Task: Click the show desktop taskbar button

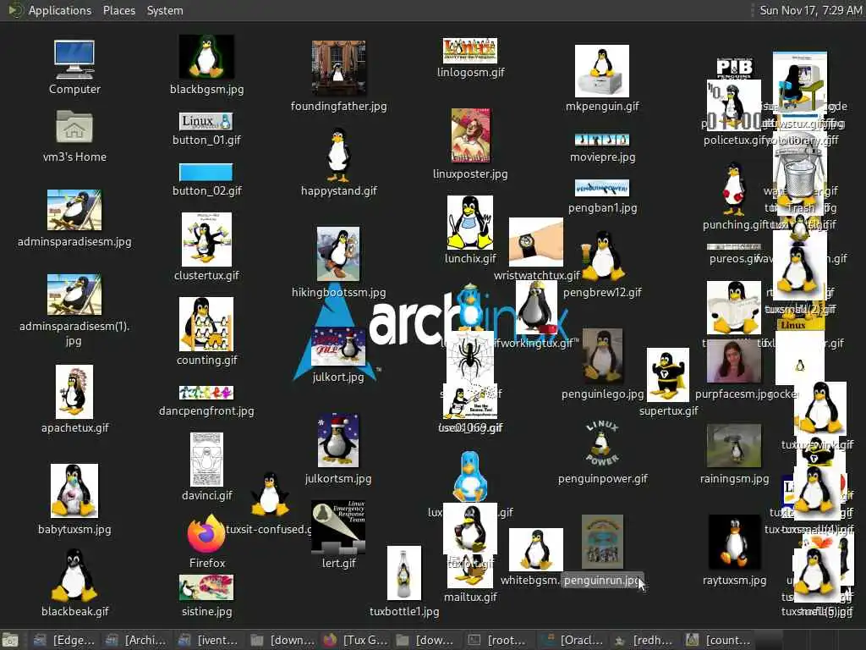Action: point(10,641)
